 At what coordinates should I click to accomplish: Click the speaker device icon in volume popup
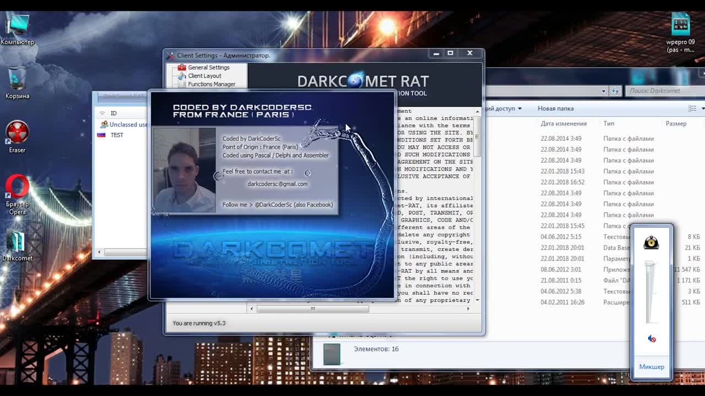click(x=652, y=242)
